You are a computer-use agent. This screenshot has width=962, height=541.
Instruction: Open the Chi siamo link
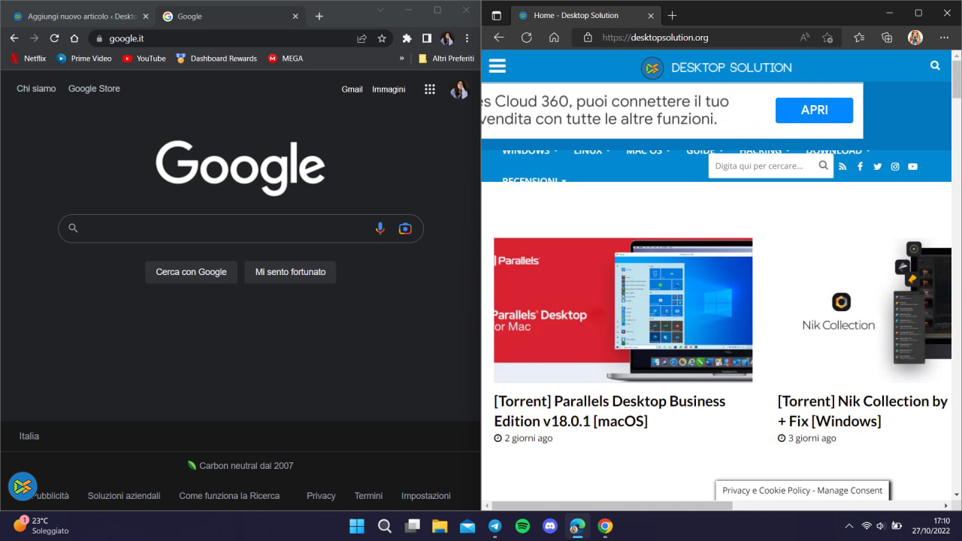(x=36, y=89)
